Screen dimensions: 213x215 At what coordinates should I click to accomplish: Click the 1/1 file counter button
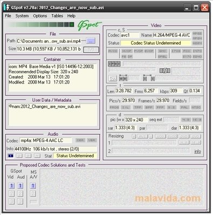(91, 50)
